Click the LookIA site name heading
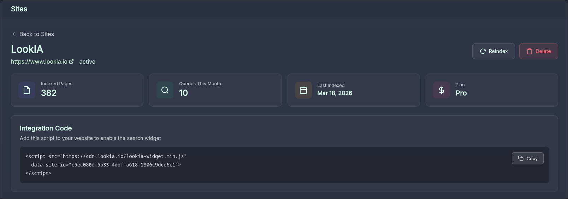568x199 pixels. pyautogui.click(x=27, y=49)
